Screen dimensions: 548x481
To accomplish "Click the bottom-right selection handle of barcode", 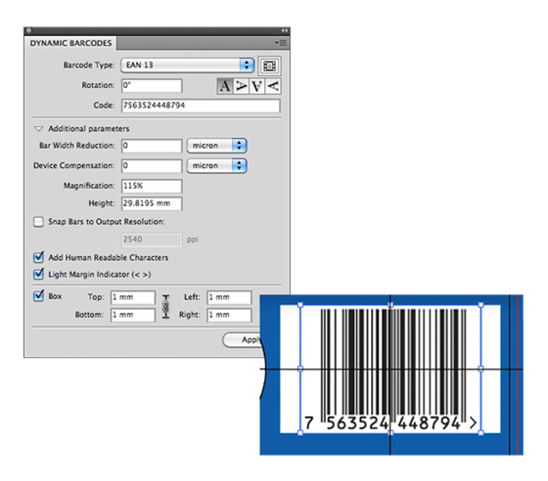I will click(480, 433).
